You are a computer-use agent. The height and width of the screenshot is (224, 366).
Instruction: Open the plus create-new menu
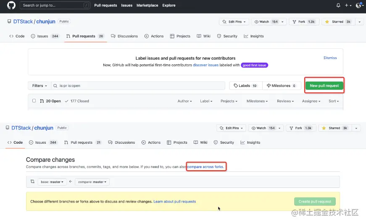pos(348,5)
